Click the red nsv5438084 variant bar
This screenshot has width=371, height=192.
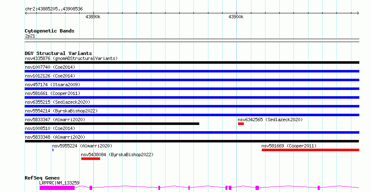click(x=90, y=159)
